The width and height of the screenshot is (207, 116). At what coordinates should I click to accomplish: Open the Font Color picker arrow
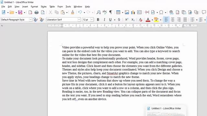coord(152,20)
